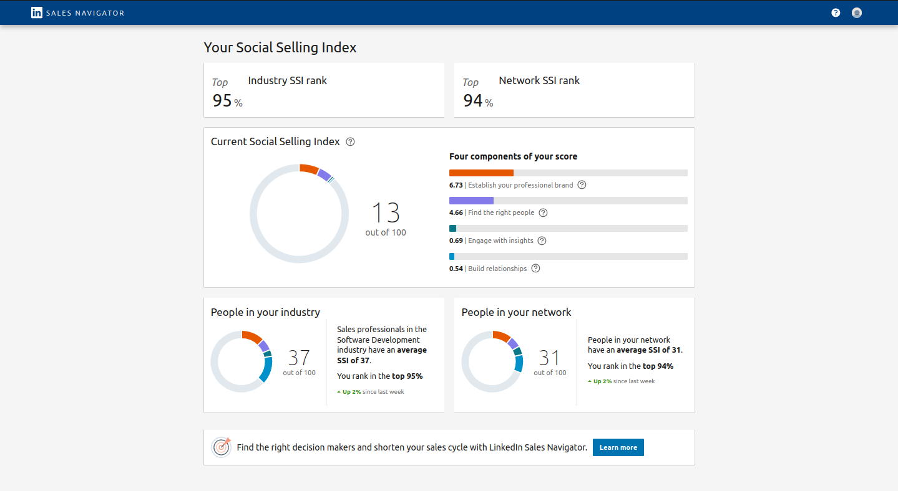The image size is (898, 491).
Task: Click Four components of your score heading
Action: (513, 156)
